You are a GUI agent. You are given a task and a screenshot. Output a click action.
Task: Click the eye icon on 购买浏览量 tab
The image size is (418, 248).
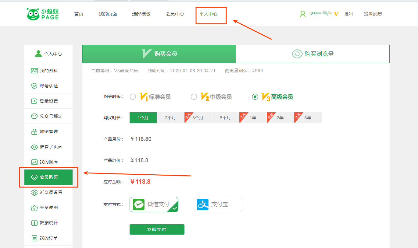(297, 54)
